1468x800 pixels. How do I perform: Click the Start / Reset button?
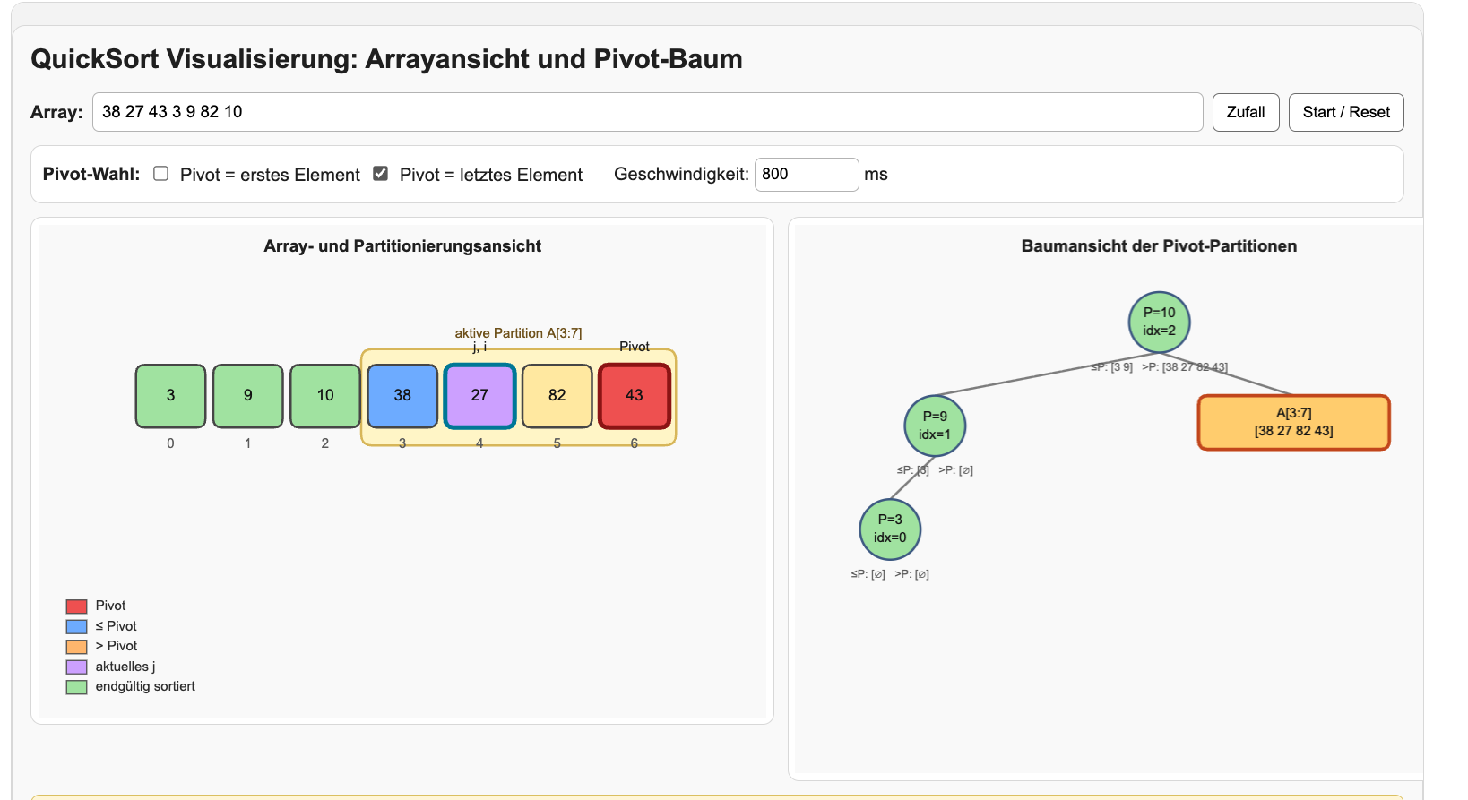pos(1346,112)
